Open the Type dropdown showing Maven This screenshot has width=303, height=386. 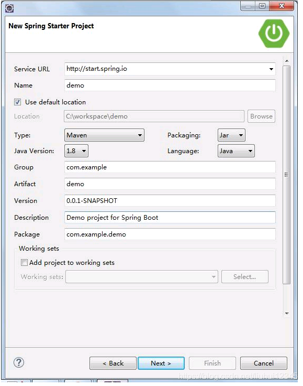click(104, 135)
